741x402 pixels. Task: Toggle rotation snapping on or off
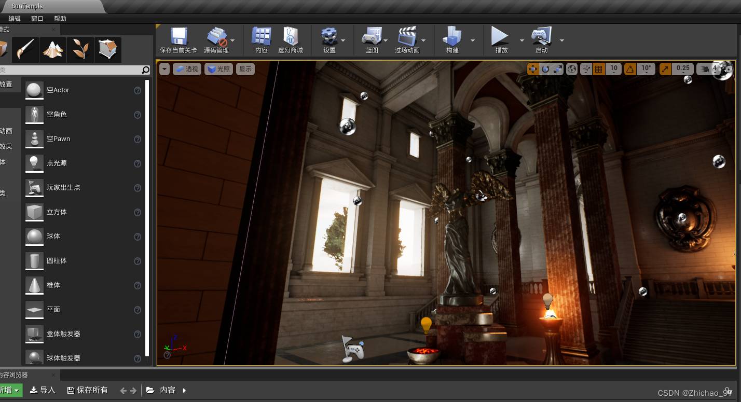(x=630, y=69)
